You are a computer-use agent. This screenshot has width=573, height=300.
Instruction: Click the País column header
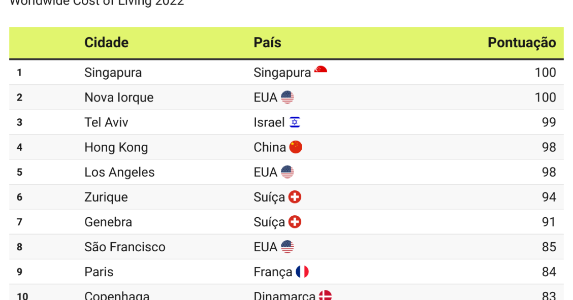point(267,43)
